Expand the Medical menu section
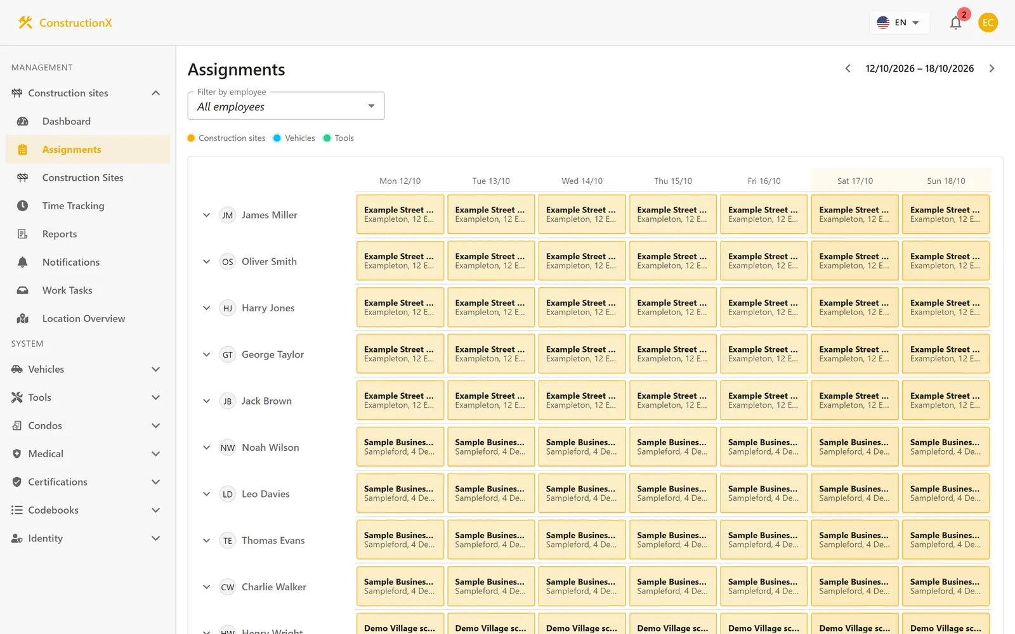 pyautogui.click(x=155, y=454)
